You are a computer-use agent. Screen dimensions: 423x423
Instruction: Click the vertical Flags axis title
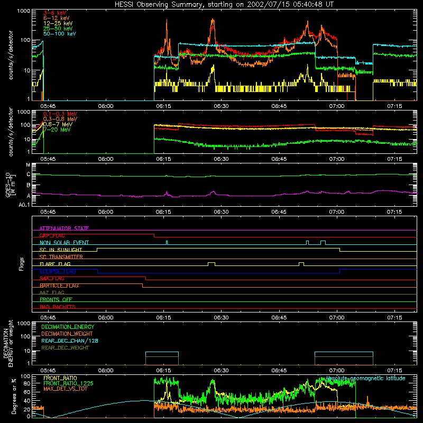tap(22, 264)
